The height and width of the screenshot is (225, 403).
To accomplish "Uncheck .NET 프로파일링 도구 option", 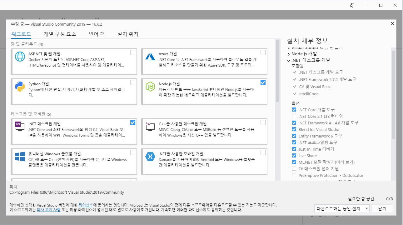I will pos(294,142).
